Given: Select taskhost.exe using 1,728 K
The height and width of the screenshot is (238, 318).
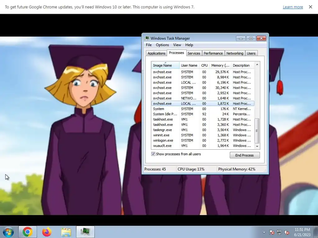Looking at the screenshot, I should 203,119.
